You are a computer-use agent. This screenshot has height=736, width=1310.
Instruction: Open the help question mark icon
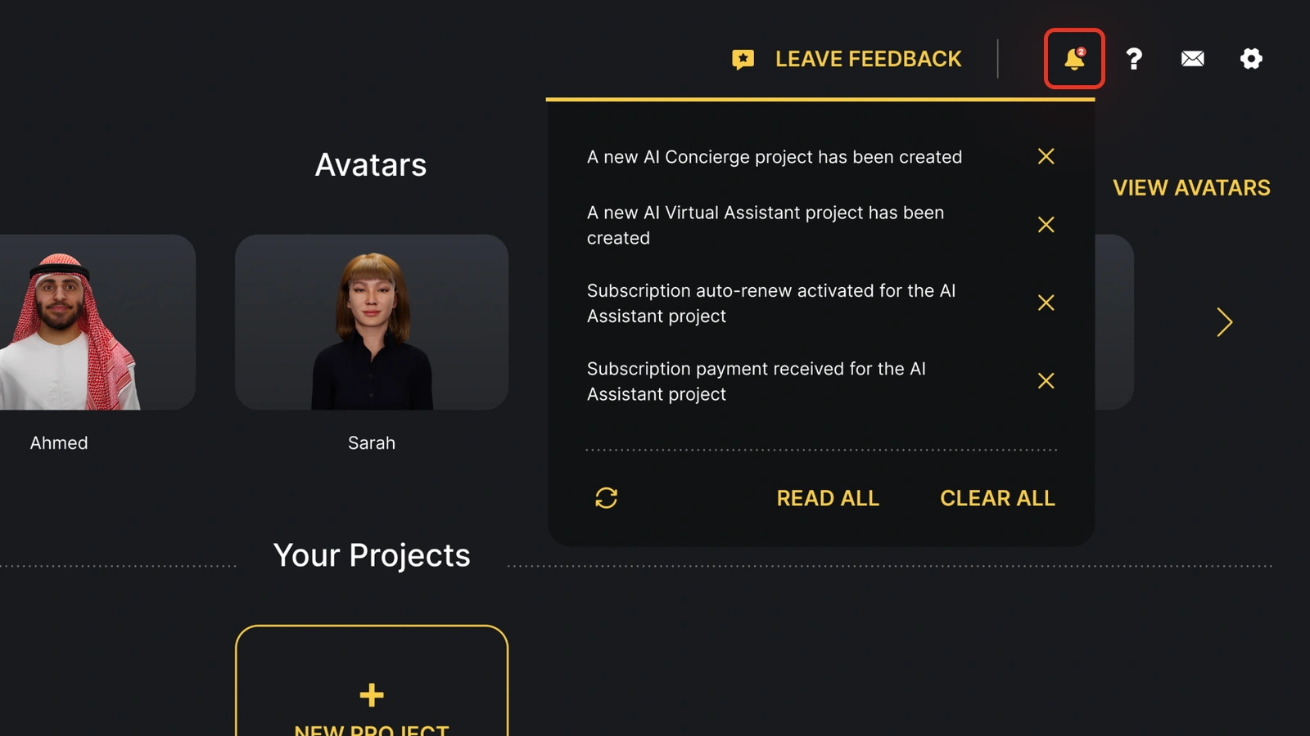coord(1134,59)
